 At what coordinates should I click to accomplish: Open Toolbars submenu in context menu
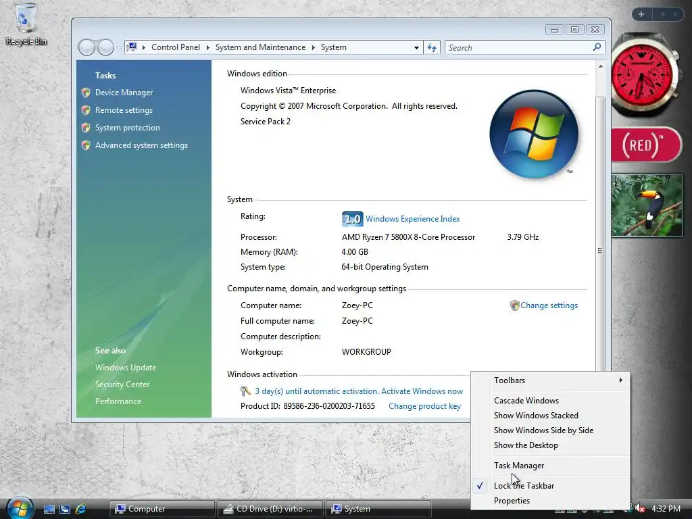click(550, 380)
